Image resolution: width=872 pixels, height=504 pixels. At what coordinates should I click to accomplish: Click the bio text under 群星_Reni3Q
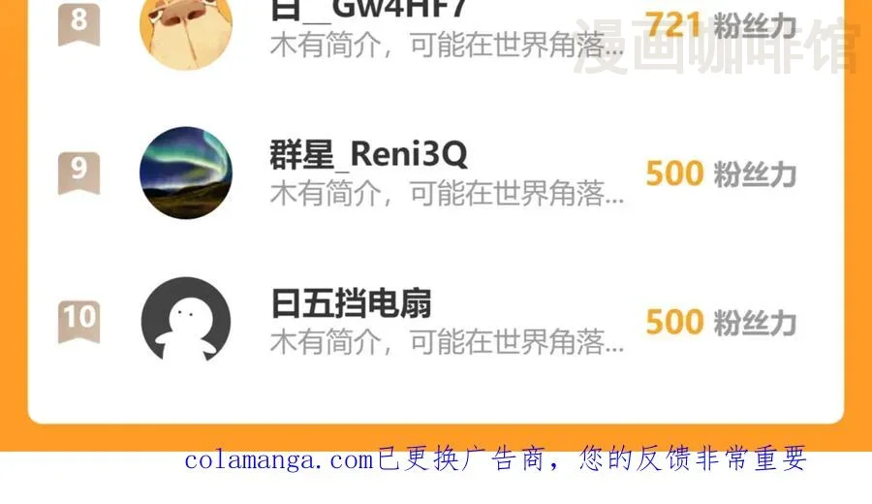447,193
